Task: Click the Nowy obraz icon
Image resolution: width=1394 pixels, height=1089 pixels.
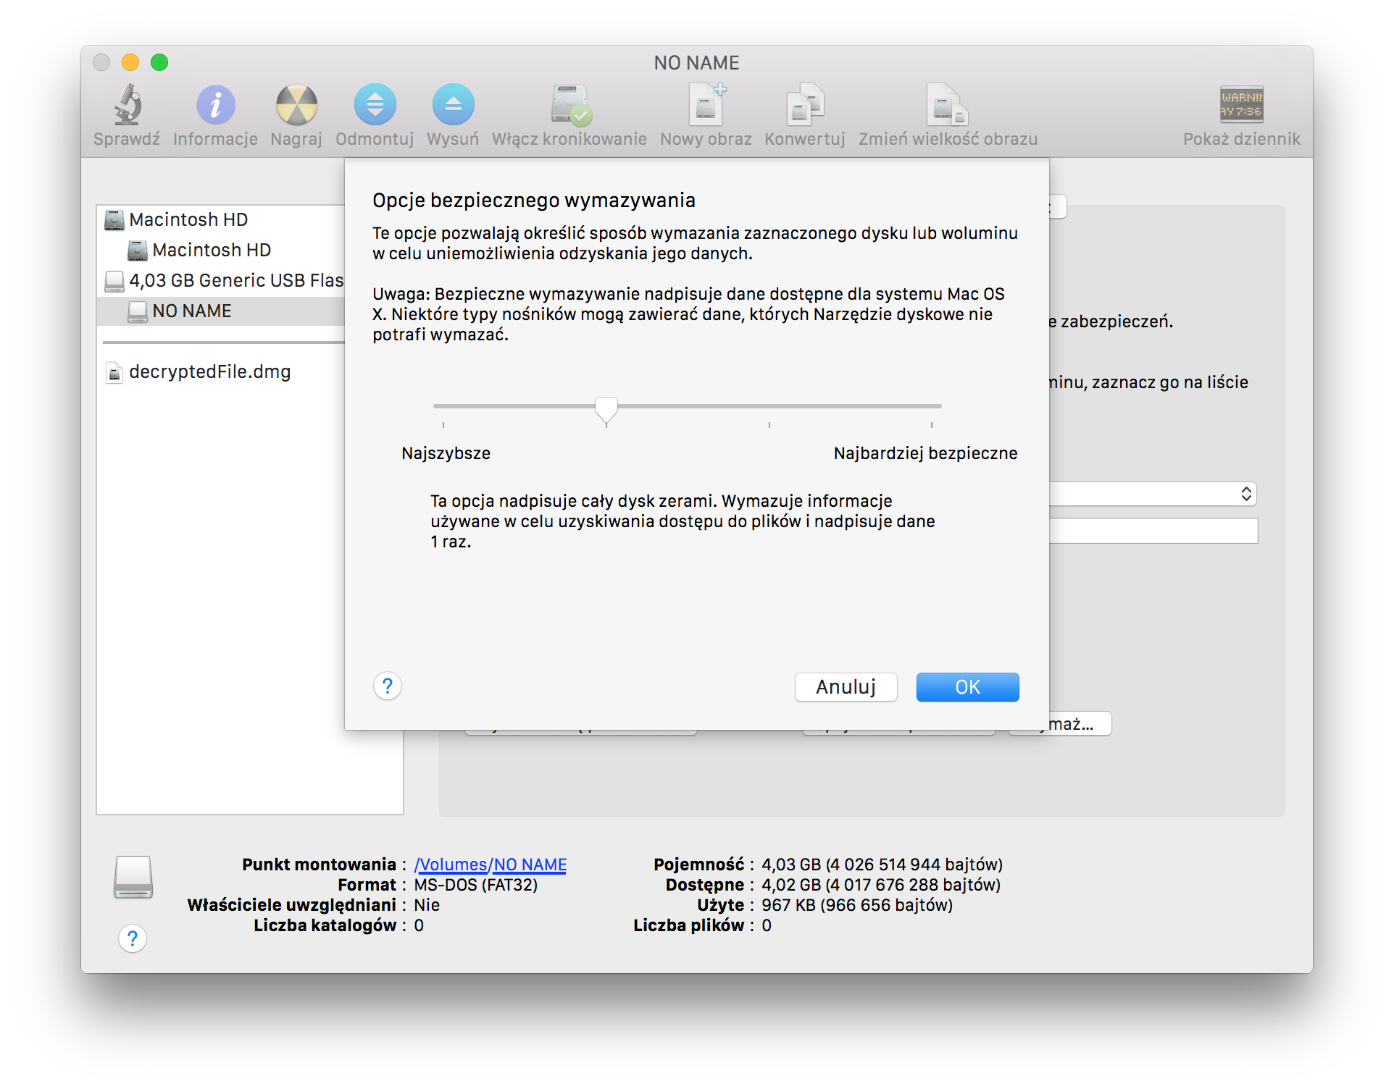Action: coord(706,106)
